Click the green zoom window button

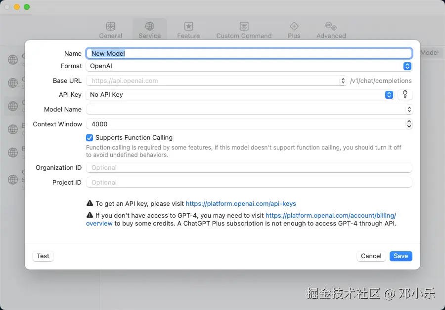coord(27,7)
